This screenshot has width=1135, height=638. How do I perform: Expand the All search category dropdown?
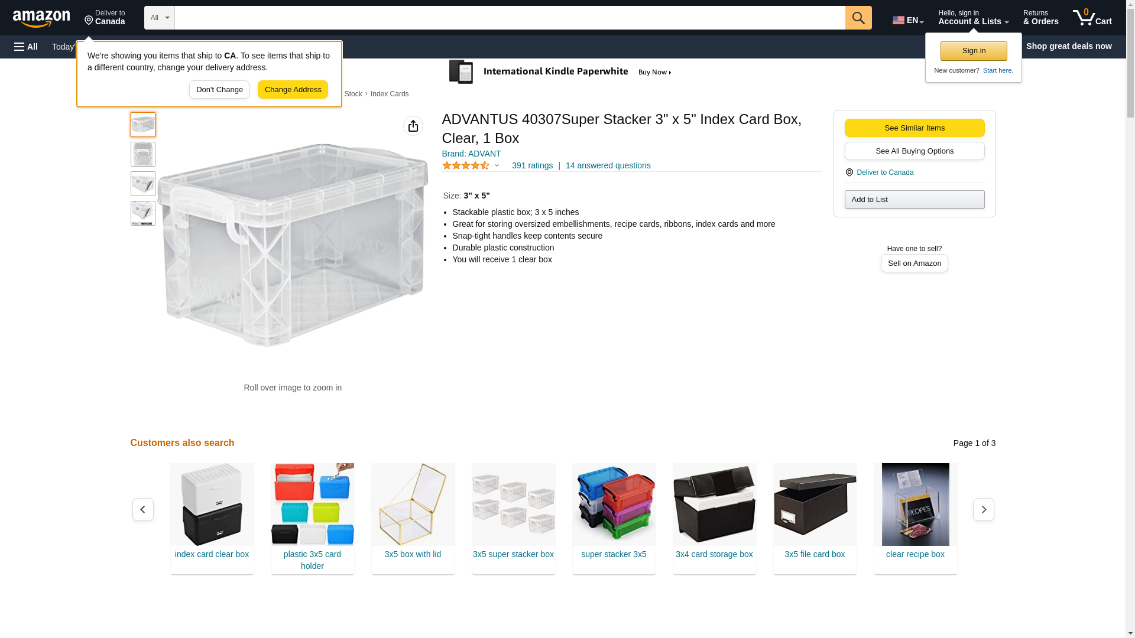tap(160, 18)
